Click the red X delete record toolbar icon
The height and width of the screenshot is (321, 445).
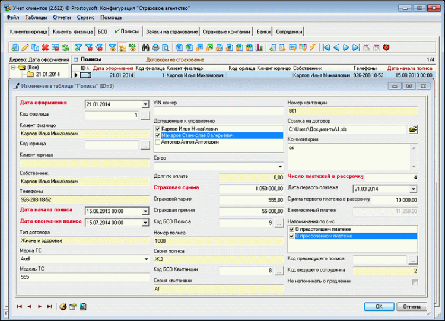[x=45, y=47]
